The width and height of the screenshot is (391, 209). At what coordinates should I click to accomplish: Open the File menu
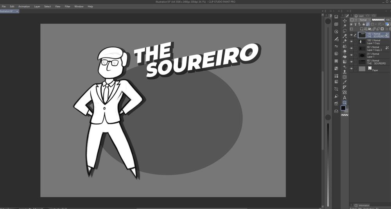click(x=4, y=7)
